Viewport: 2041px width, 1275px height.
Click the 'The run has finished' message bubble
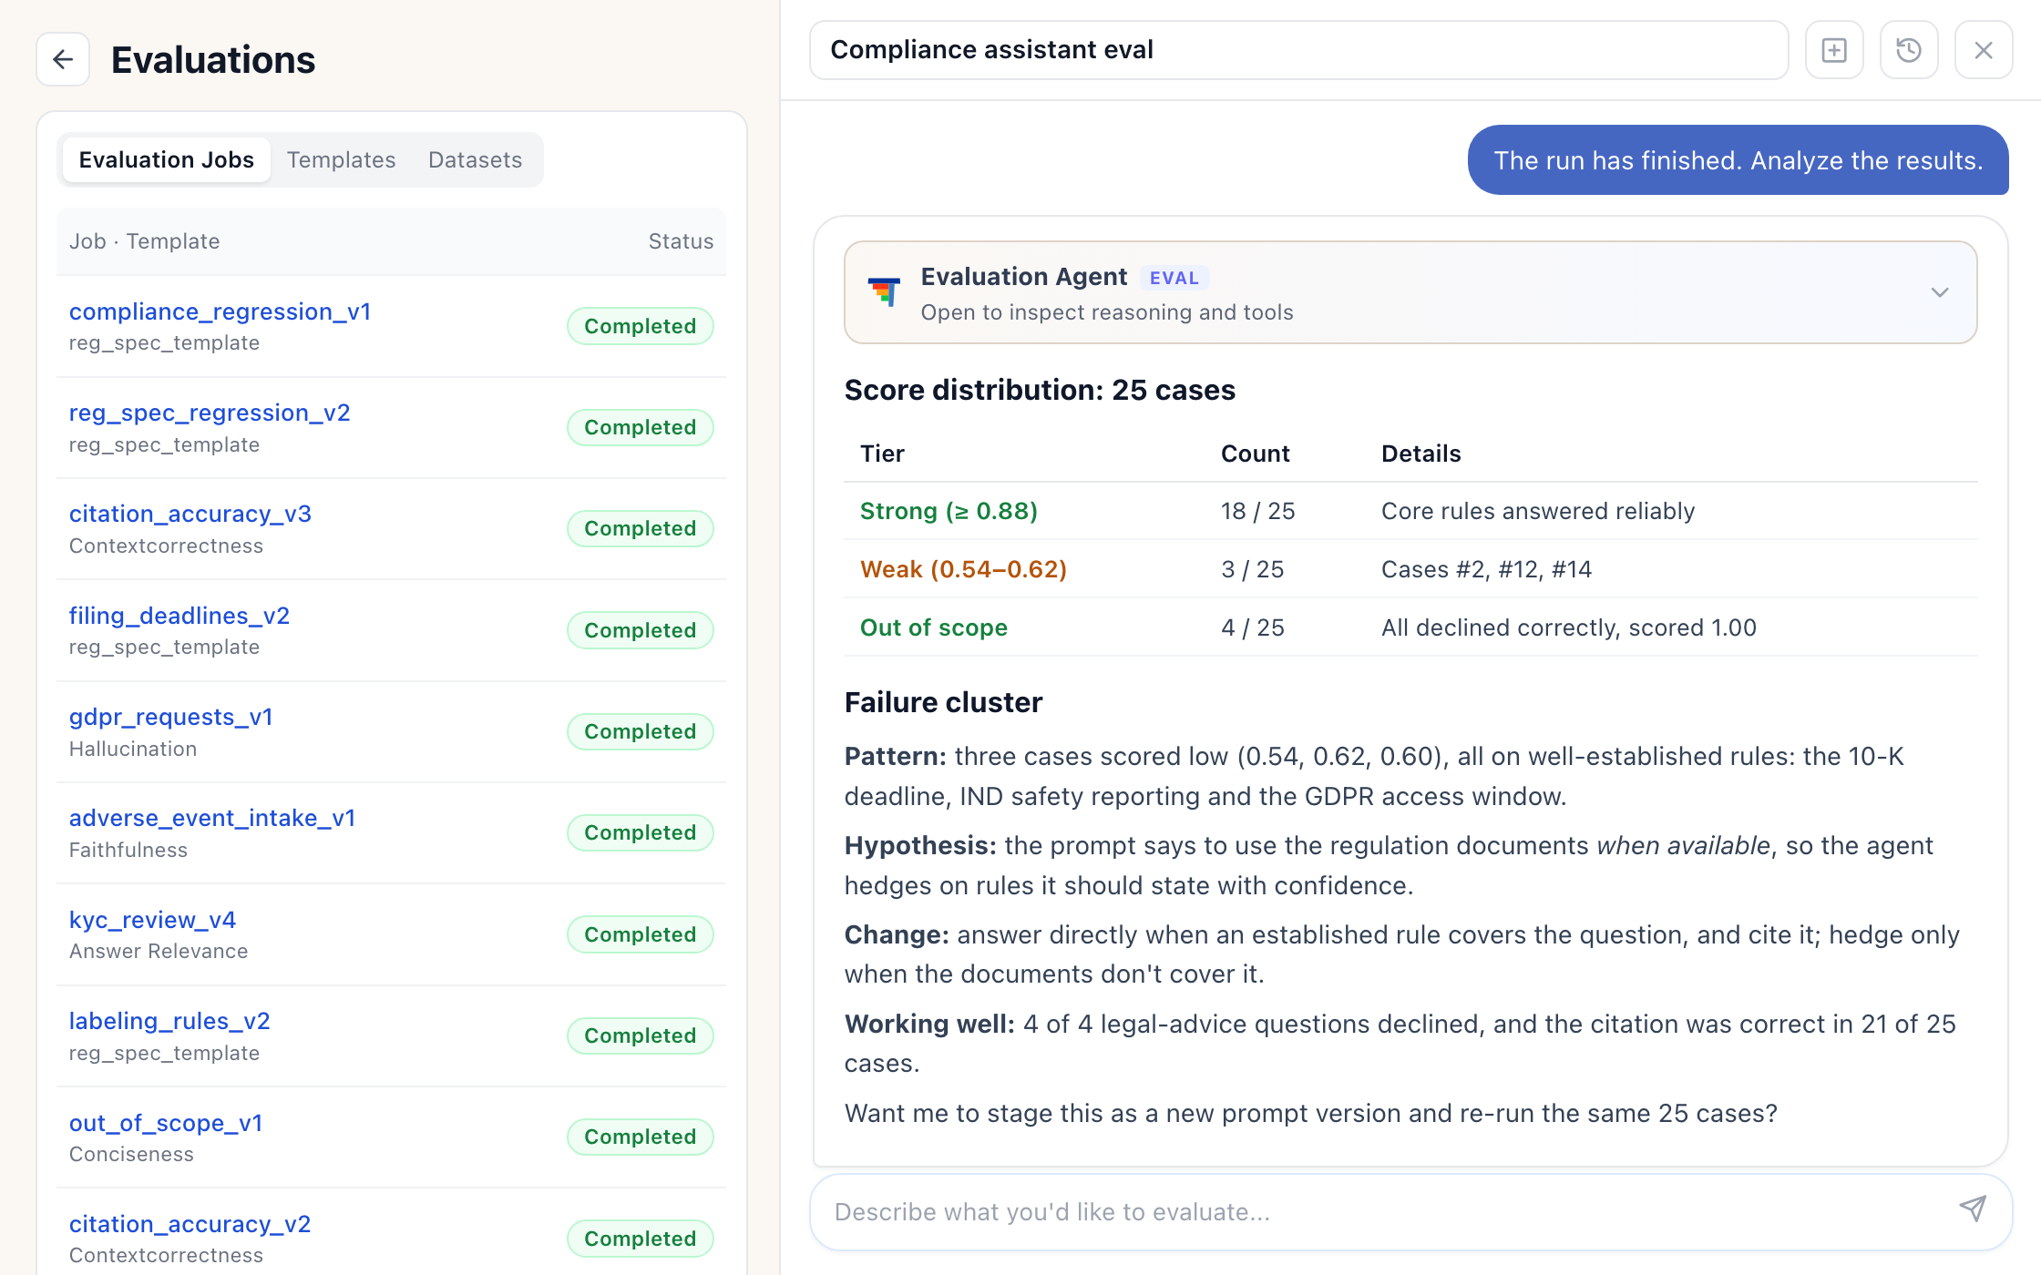[x=1738, y=160]
